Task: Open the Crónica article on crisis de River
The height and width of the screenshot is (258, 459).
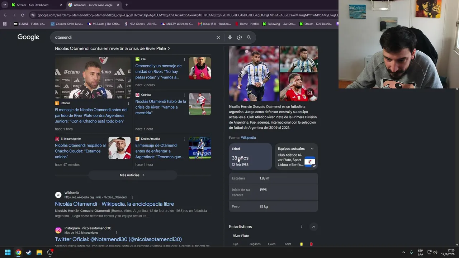Action: coord(161,107)
